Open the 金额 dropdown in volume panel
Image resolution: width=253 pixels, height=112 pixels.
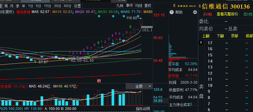[139, 86]
